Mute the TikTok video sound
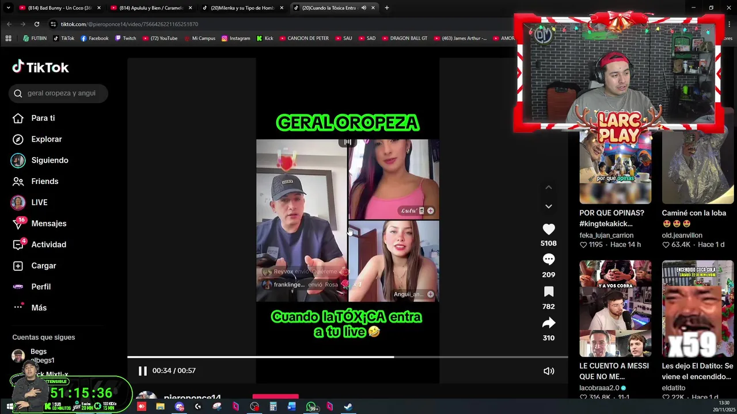 (549, 371)
